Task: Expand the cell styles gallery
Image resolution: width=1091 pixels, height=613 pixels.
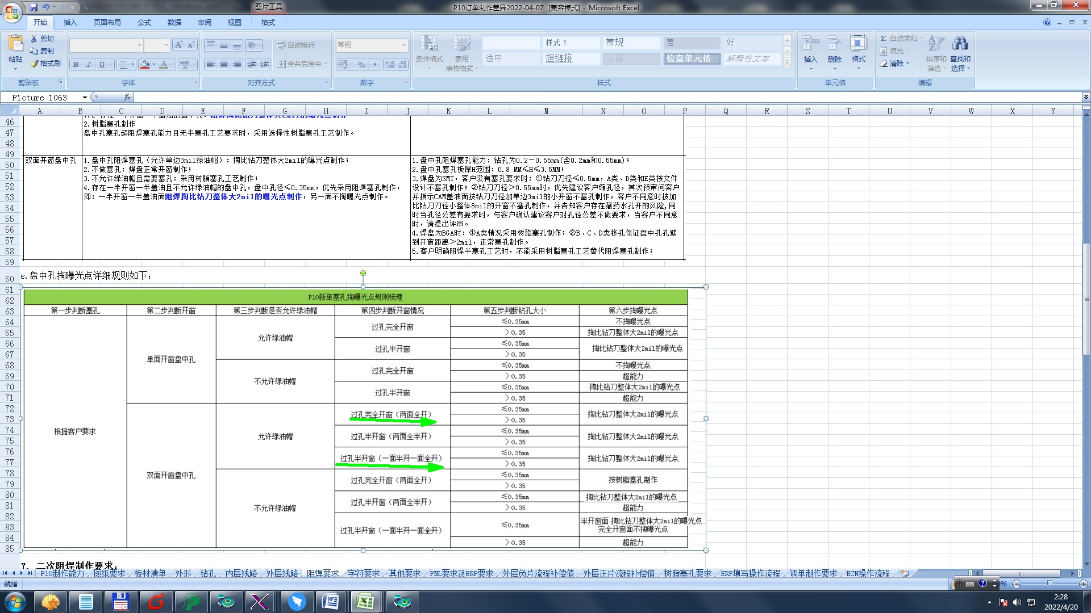Action: tap(787, 63)
